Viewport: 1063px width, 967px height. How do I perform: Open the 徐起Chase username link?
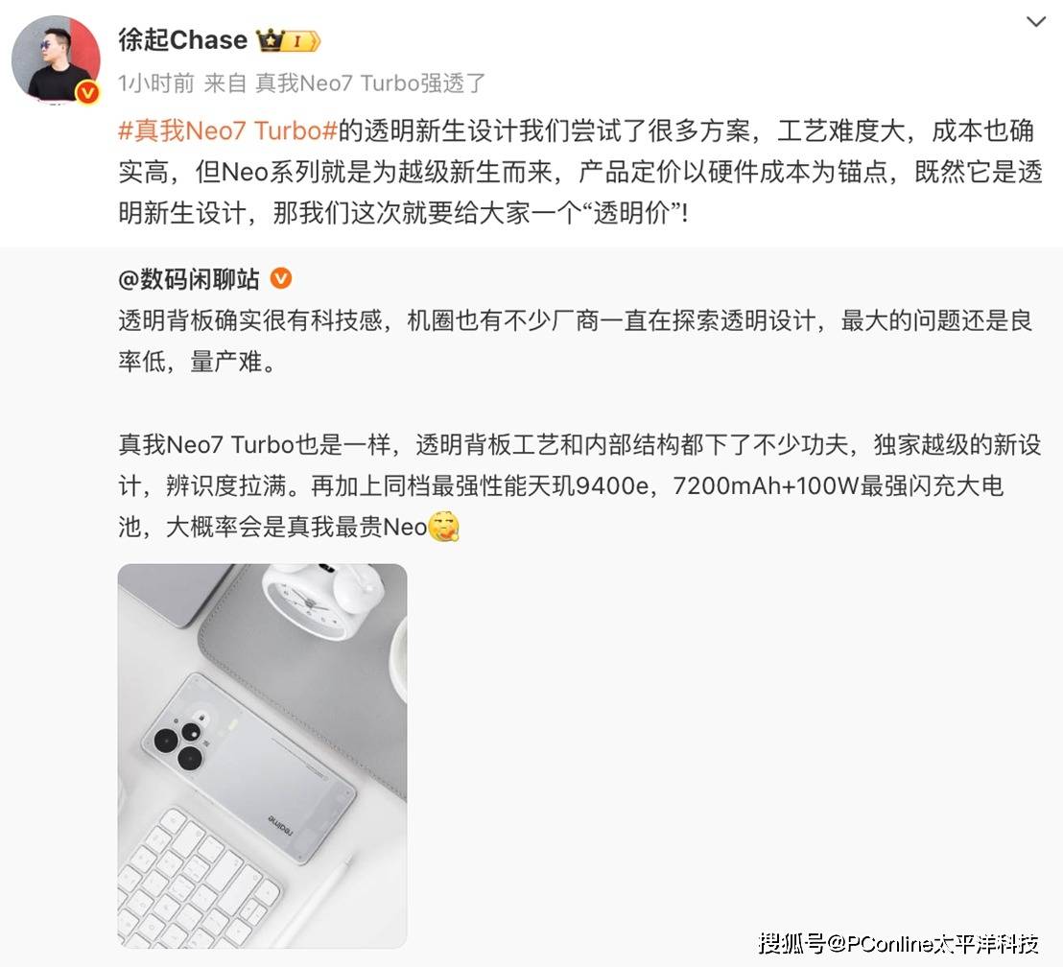[x=182, y=40]
